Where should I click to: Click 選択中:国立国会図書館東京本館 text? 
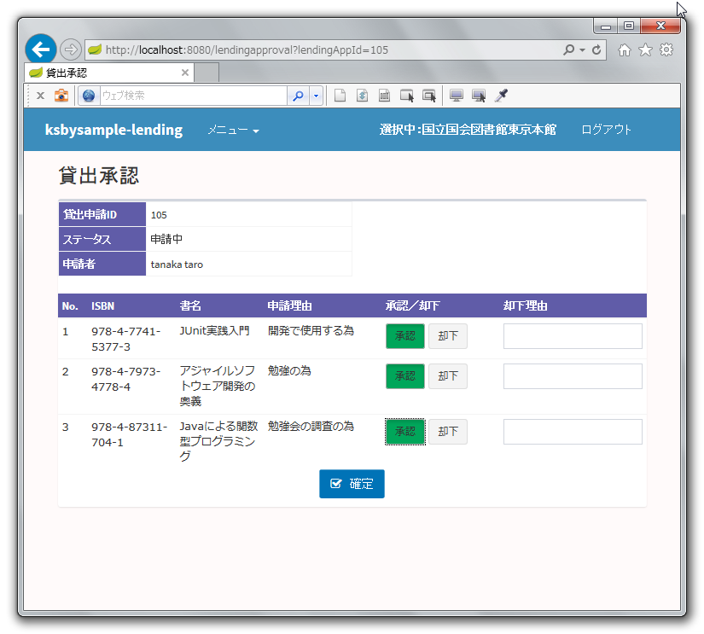468,130
